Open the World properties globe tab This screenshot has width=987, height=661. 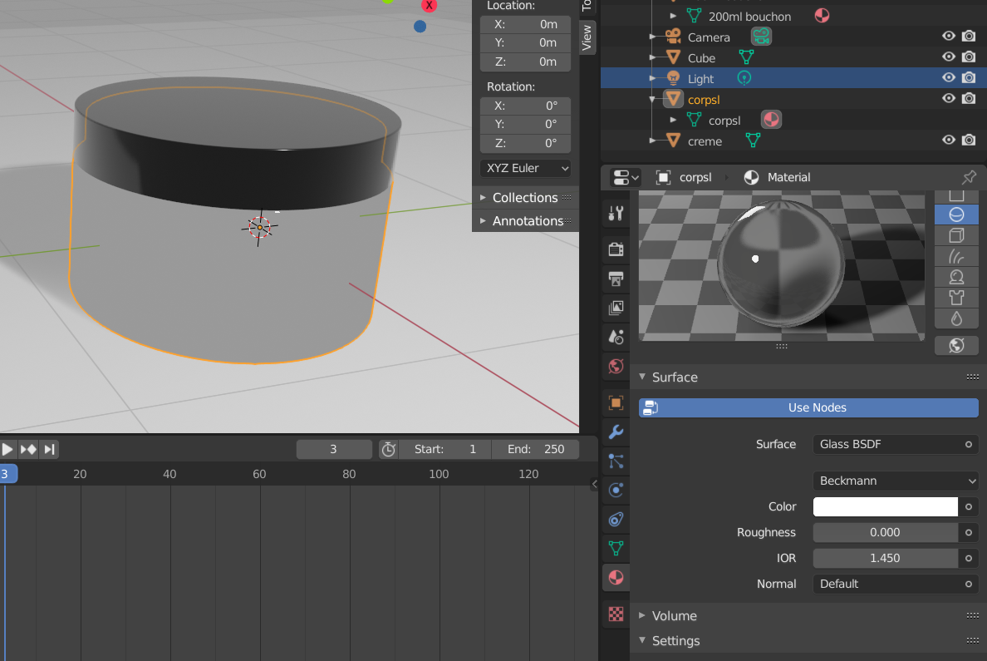pyautogui.click(x=616, y=366)
